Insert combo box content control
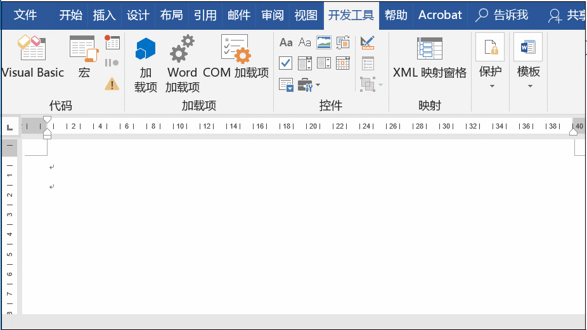 305,63
